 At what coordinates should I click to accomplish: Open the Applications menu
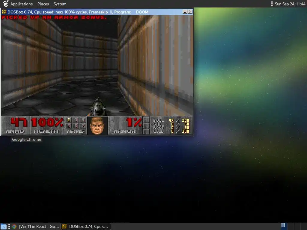click(x=22, y=4)
